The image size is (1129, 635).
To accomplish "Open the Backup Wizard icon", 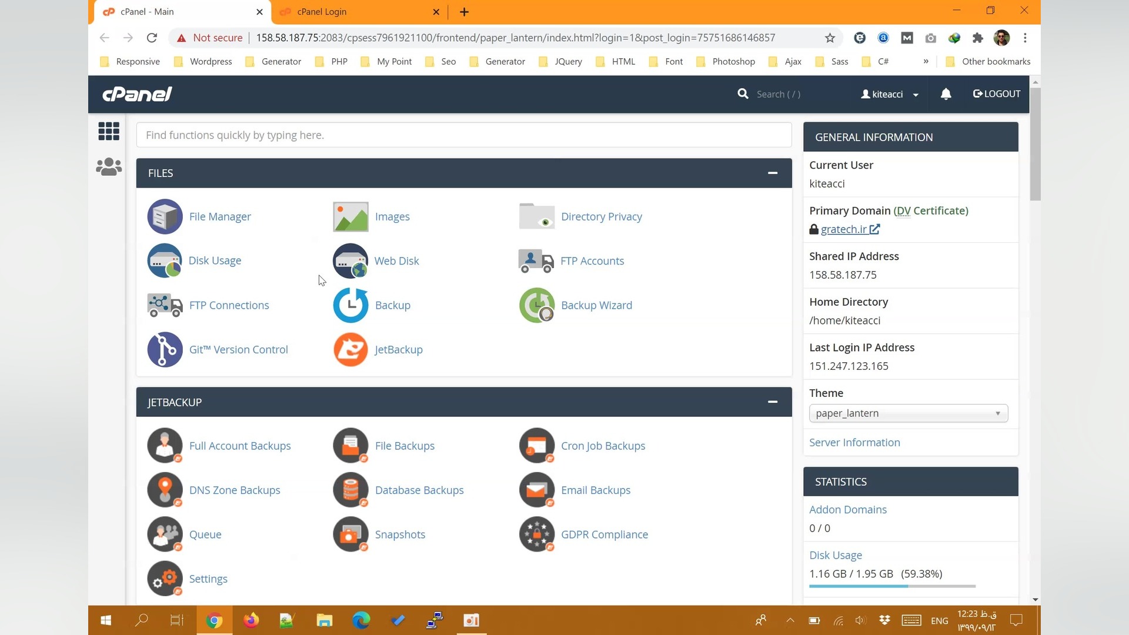I will [536, 305].
